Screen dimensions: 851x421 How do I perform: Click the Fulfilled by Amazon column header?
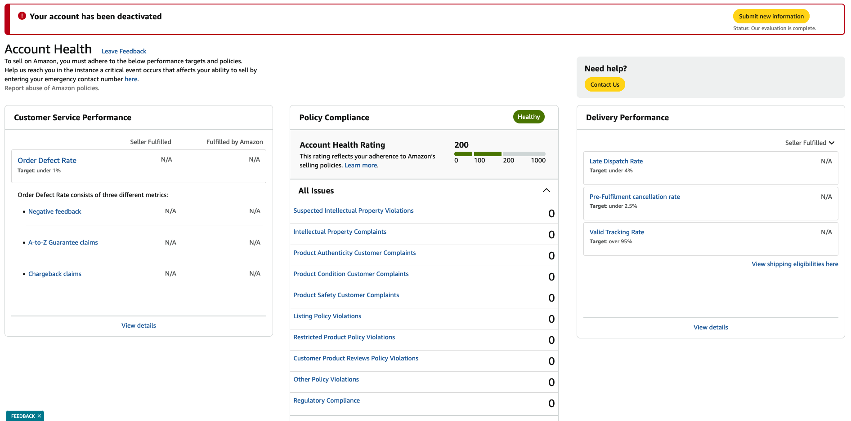click(x=234, y=142)
